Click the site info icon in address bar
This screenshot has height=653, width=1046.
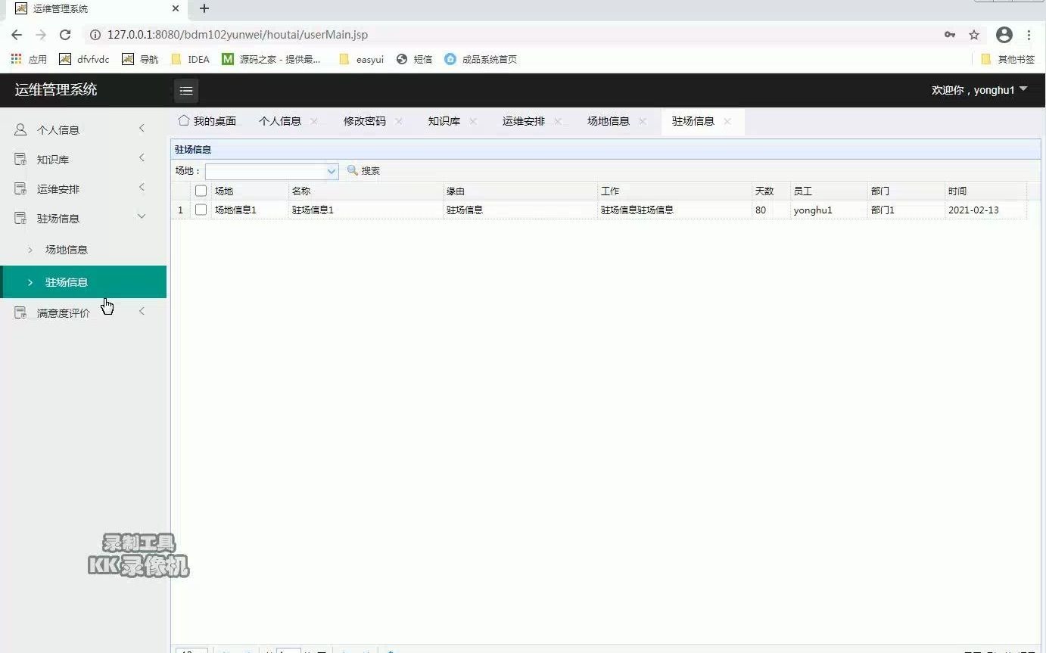[95, 35]
